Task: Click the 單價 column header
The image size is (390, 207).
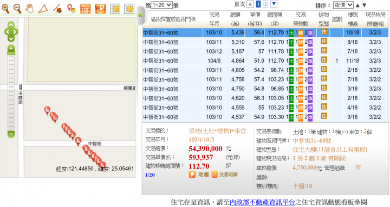Action: pos(255,19)
